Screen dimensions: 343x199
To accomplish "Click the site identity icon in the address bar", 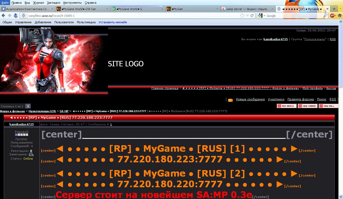I will pyautogui.click(x=24, y=16).
